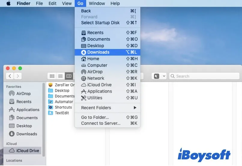242x166 pixels.
Task: Switch to column view in the toolbar
Action: click(69, 76)
